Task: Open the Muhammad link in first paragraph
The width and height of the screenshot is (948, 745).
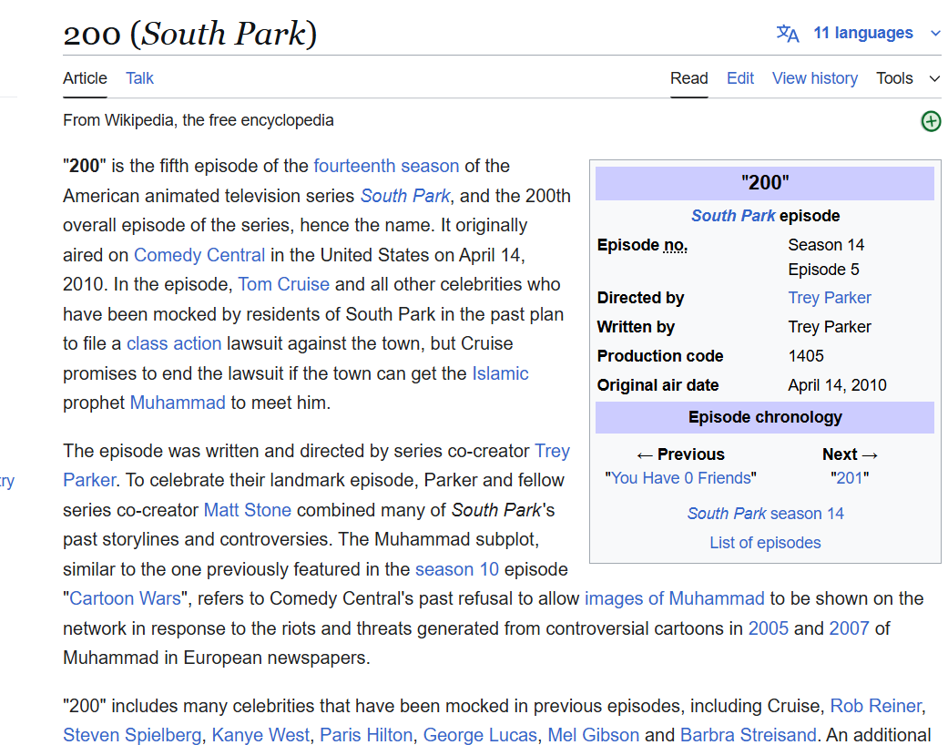Action: 178,403
